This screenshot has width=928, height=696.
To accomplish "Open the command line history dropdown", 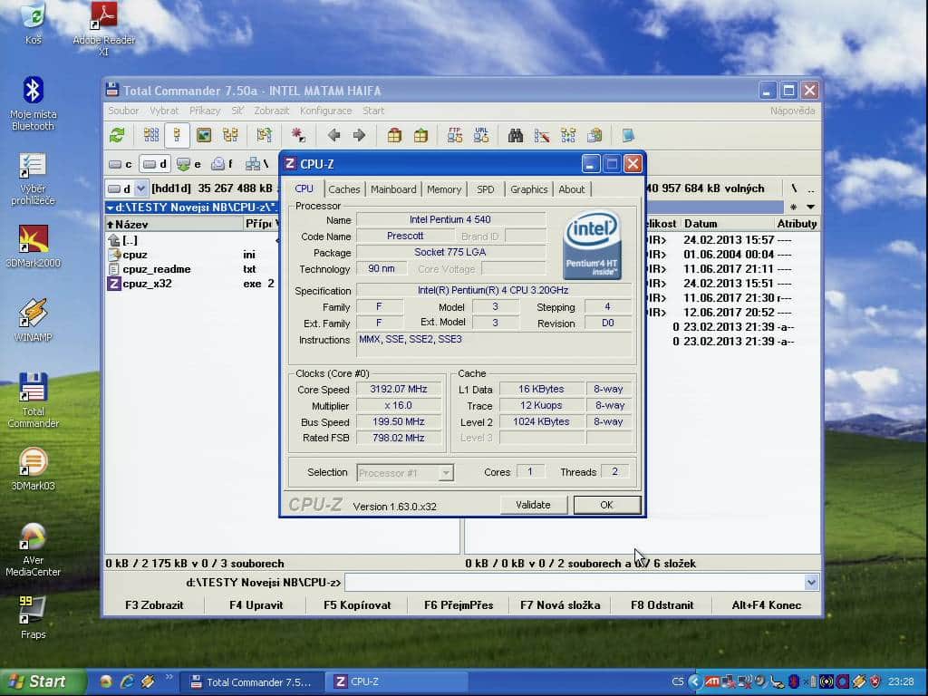I will tap(811, 583).
